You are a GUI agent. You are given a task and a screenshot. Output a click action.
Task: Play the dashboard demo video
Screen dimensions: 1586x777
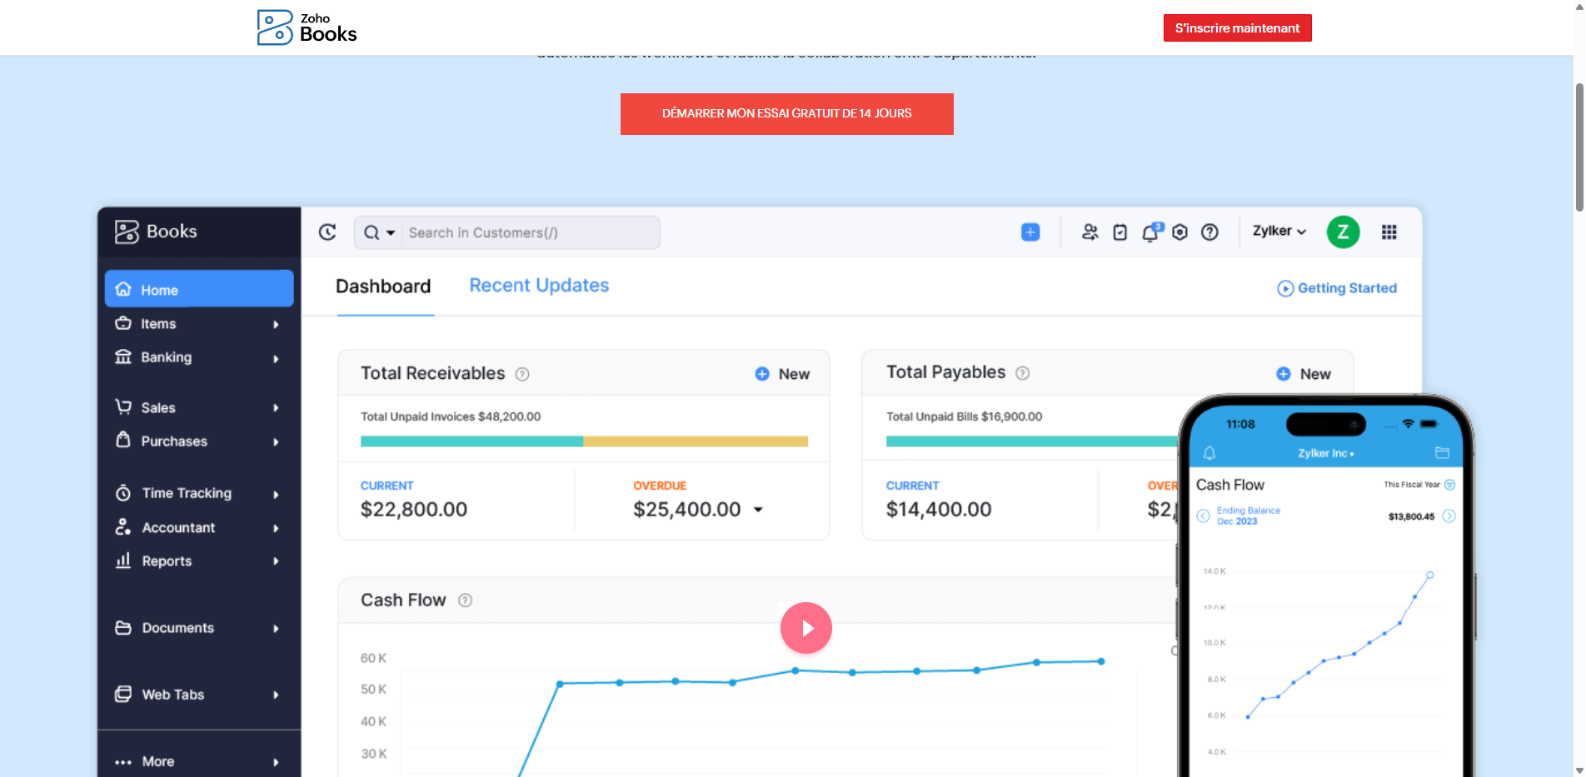point(805,628)
